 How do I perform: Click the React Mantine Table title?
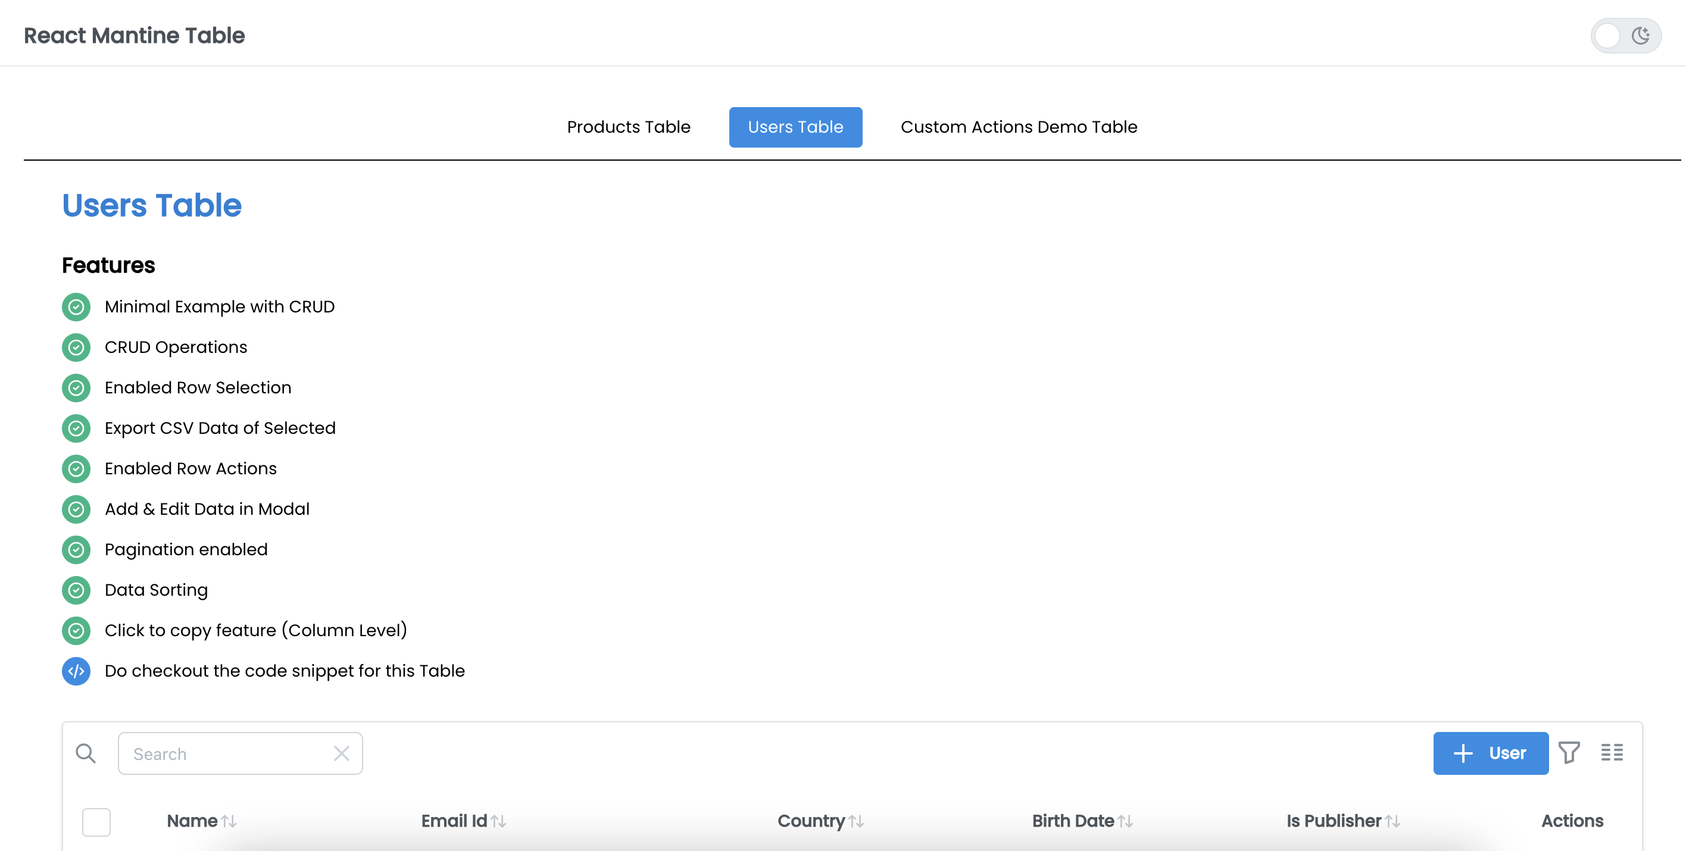tap(134, 35)
